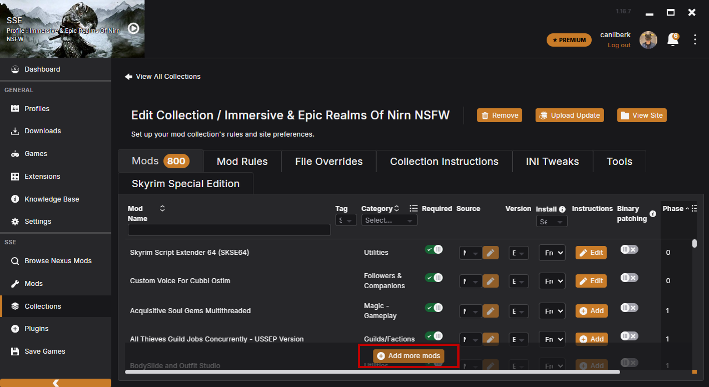The image size is (709, 387).
Task: Toggle binary patching for Custom Voice Cubbi Ostim
Action: 629,277
